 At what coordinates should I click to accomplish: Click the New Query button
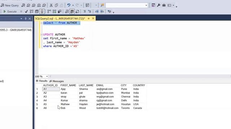coord(10,5)
